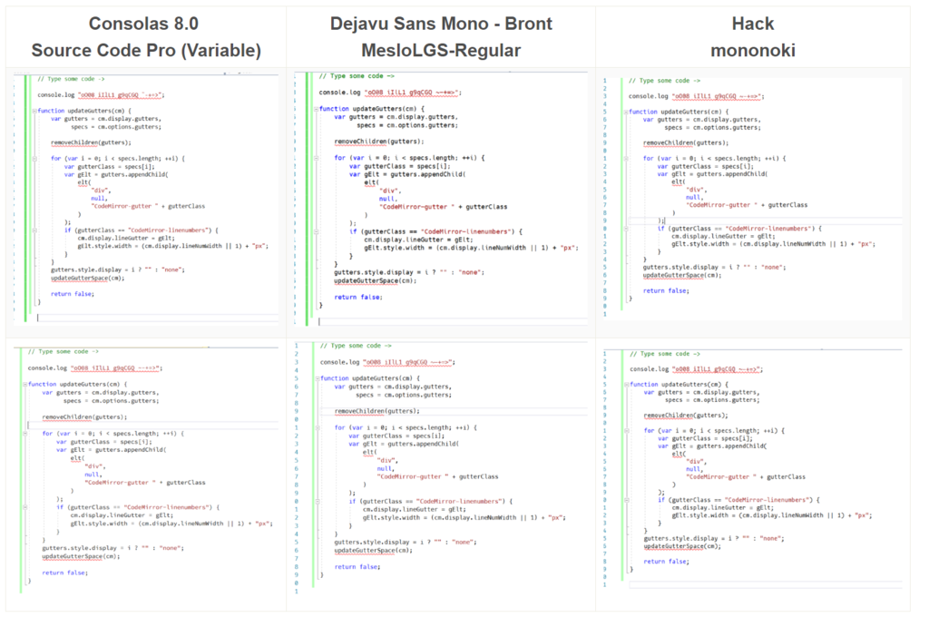
Task: Click the empty cursor line below the Consolas code
Action: pyautogui.click(x=157, y=318)
